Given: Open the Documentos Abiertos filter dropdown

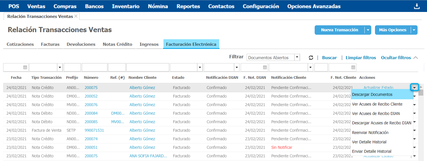Looking at the screenshot, I should pyautogui.click(x=297, y=57).
